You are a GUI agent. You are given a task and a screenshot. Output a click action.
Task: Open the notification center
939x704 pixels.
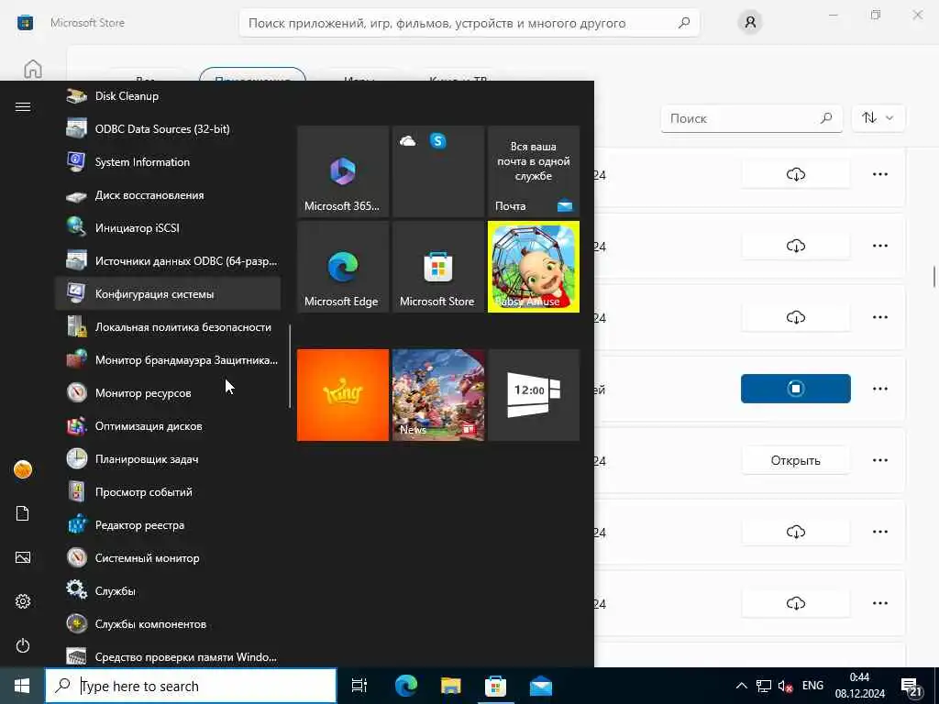(911, 687)
